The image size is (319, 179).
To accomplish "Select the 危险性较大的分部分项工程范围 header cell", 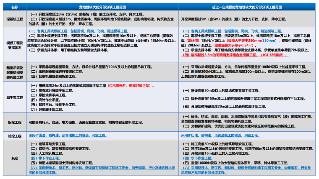I will coord(103,8).
